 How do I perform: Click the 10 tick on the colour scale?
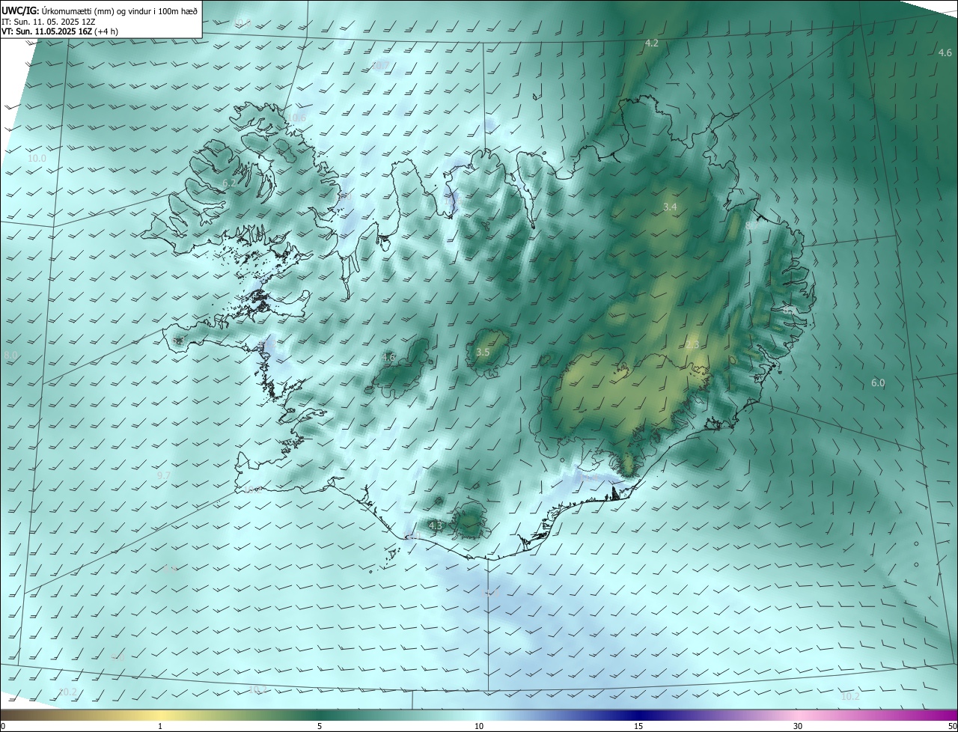pos(479,726)
